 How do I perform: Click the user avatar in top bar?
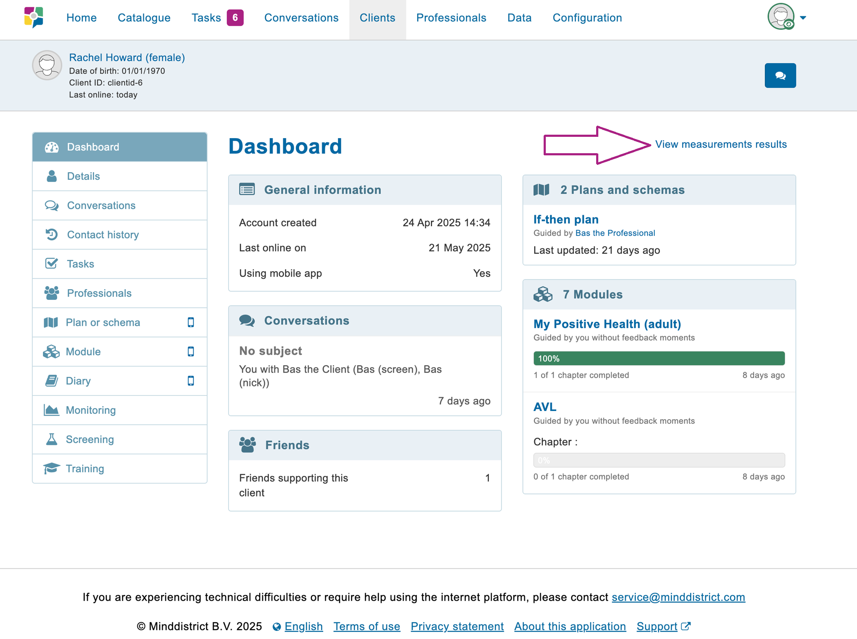coord(781,17)
